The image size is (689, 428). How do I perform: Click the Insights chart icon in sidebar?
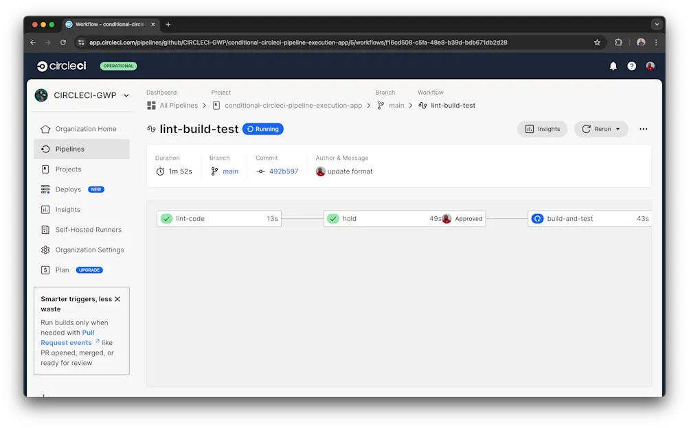[x=45, y=210]
